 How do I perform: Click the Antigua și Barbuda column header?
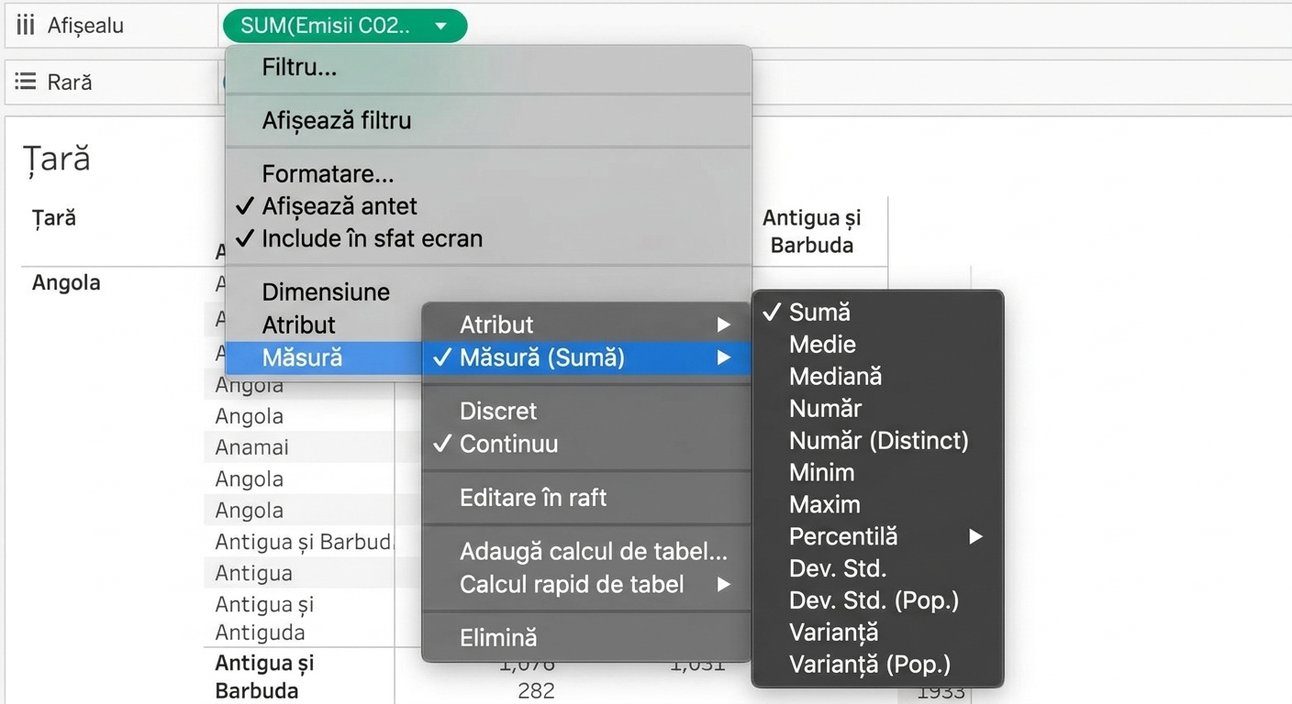pyautogui.click(x=812, y=232)
